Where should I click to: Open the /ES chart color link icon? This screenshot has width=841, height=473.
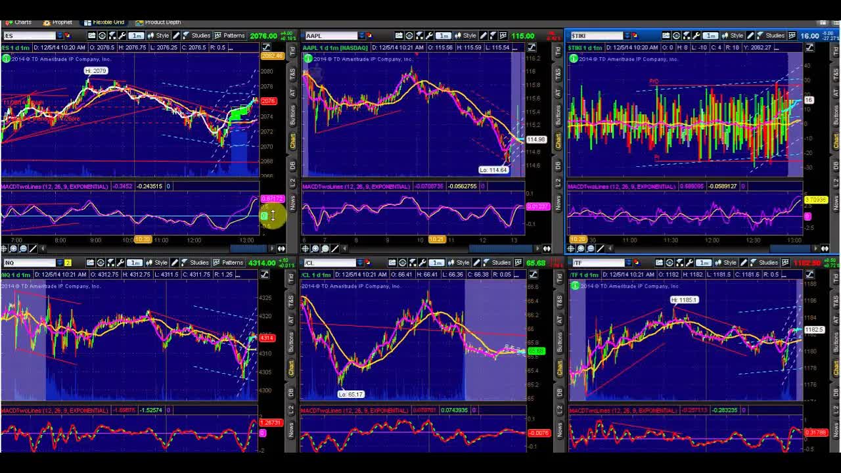click(68, 35)
